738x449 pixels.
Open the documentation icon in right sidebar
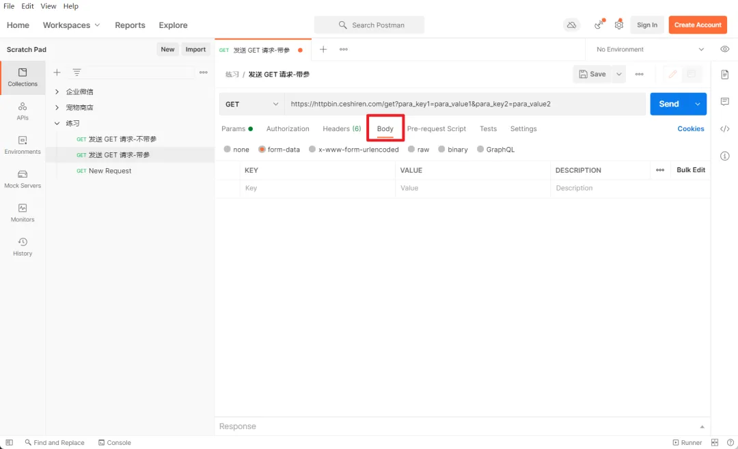pos(725,74)
